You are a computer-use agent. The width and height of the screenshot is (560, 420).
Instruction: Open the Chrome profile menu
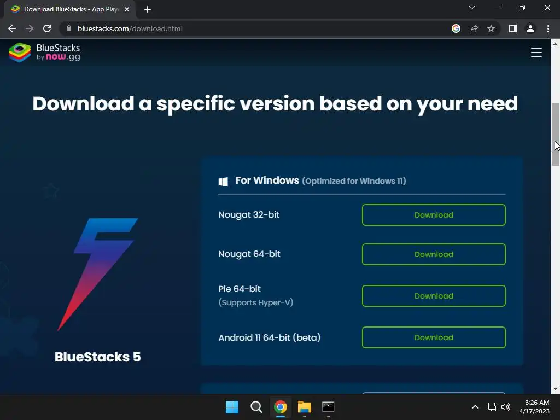530,28
